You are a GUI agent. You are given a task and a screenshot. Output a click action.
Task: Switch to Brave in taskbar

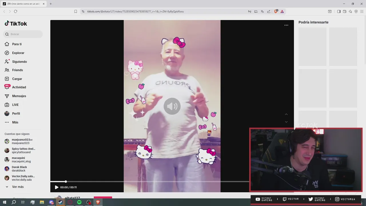(98, 202)
